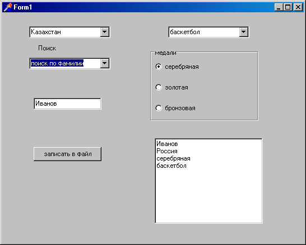Click the highlighted поиск по фамилии text
The width and height of the screenshot is (306, 245).
click(57, 63)
